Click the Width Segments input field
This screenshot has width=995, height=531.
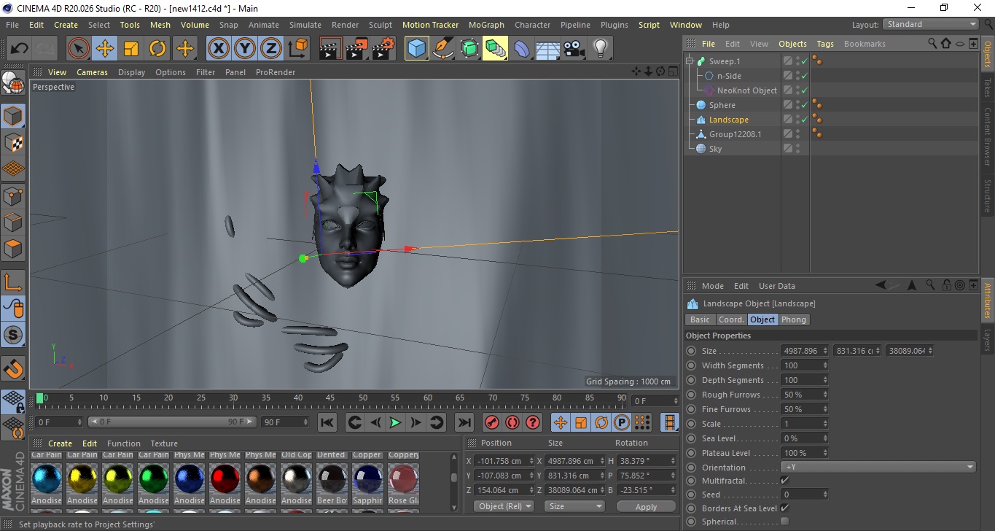click(x=800, y=365)
